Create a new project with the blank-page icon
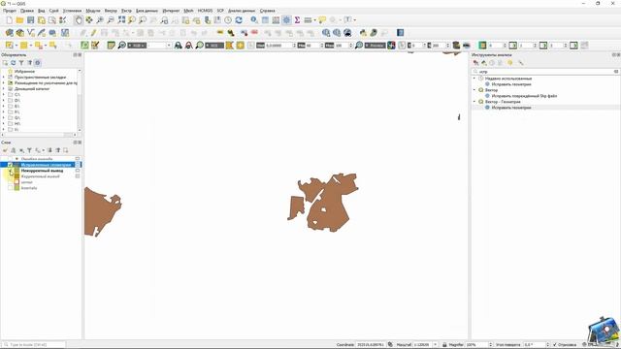The width and height of the screenshot is (621, 349). 9,19
